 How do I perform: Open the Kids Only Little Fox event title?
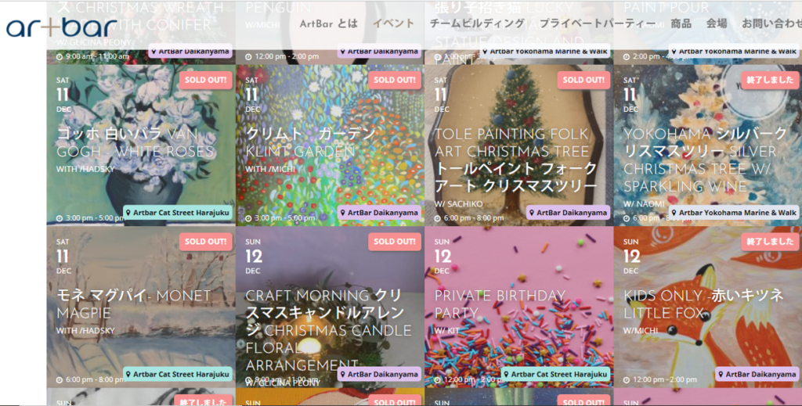click(704, 304)
